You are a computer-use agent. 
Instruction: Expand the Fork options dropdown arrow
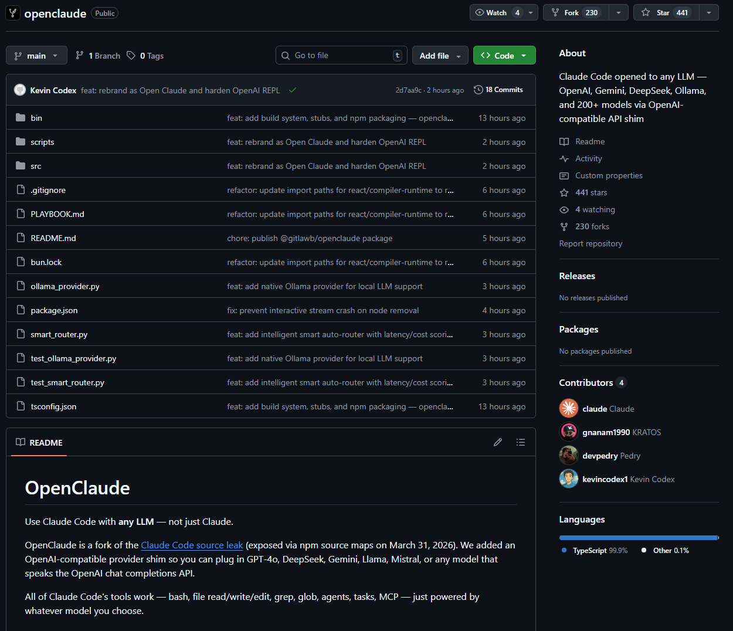click(x=619, y=12)
